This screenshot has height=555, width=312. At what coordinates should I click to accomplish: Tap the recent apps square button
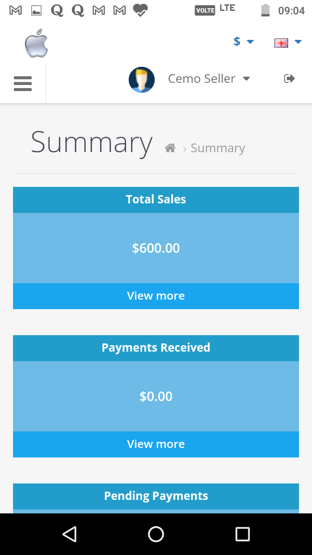click(243, 534)
